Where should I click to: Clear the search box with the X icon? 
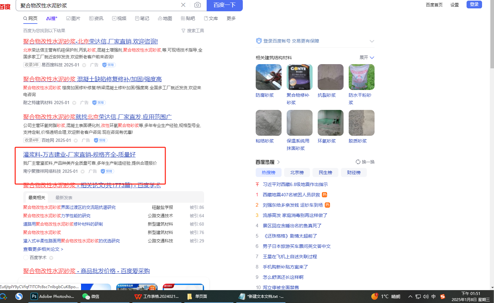(x=183, y=5)
